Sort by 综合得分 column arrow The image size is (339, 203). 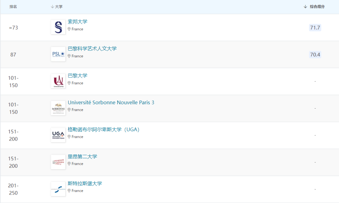pyautogui.click(x=305, y=7)
